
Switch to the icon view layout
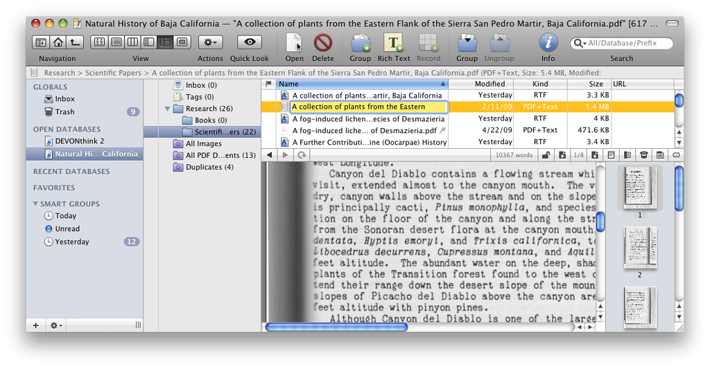(99, 42)
